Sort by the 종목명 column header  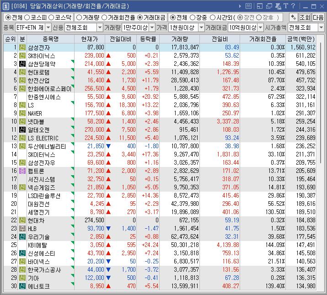tap(50, 39)
